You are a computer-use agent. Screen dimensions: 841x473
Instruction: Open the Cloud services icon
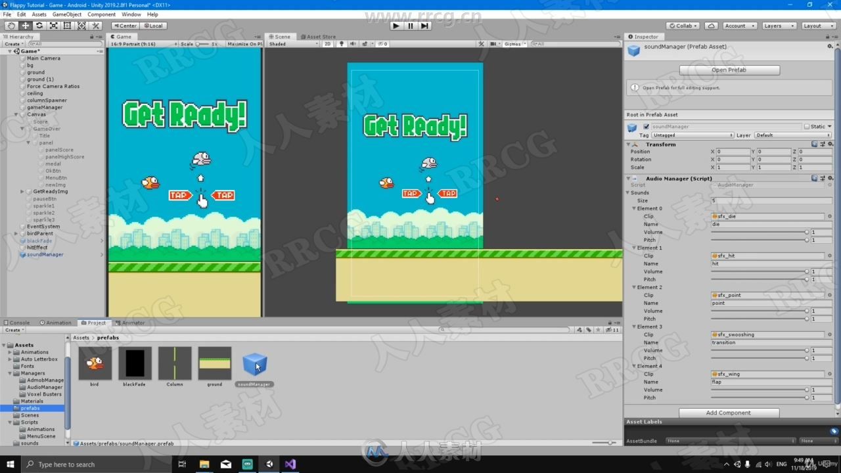711,26
